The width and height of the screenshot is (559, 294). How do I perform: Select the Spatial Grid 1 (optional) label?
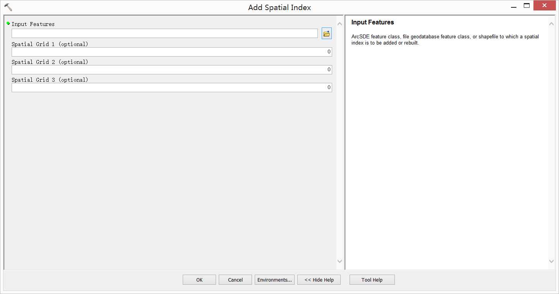(50, 44)
